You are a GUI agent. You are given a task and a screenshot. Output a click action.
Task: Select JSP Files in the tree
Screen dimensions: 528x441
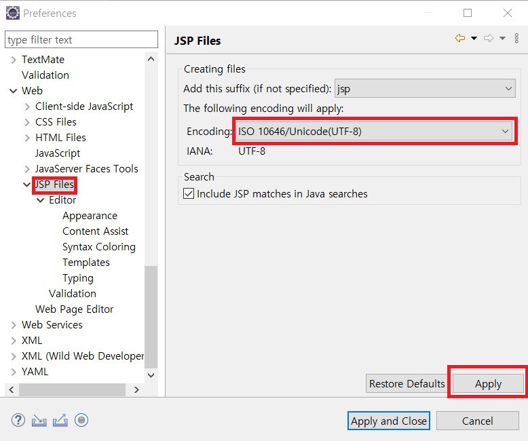click(x=54, y=185)
